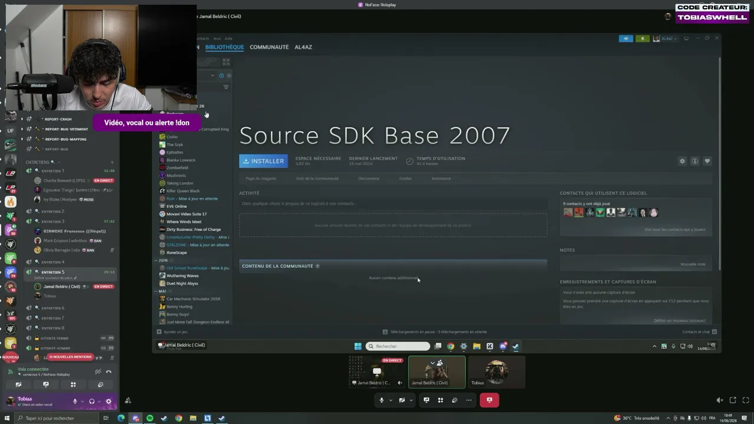Select Killer Queen Black in the library

coord(183,191)
